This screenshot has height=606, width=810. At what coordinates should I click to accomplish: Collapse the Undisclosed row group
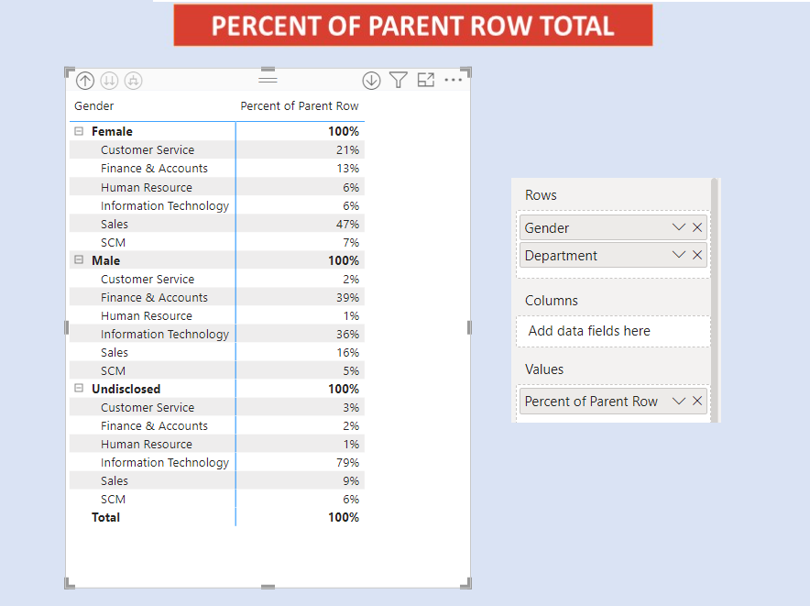pos(79,389)
